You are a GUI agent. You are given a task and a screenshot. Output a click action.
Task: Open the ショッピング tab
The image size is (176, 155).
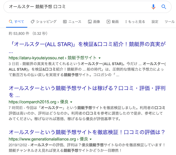[43, 22]
